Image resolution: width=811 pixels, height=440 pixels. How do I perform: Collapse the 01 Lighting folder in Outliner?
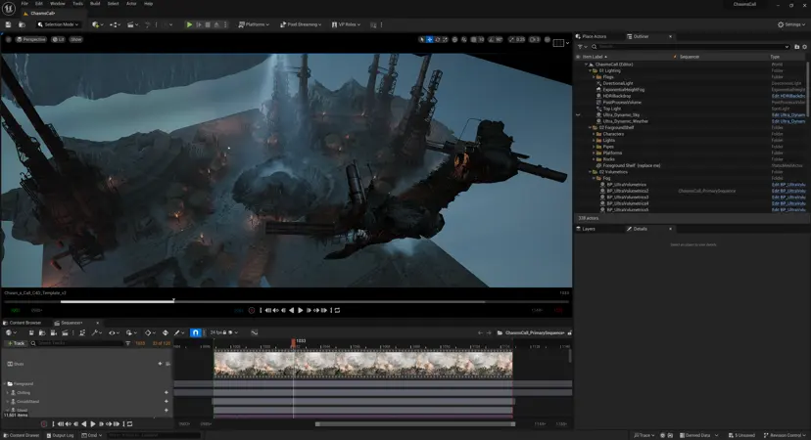coord(590,70)
